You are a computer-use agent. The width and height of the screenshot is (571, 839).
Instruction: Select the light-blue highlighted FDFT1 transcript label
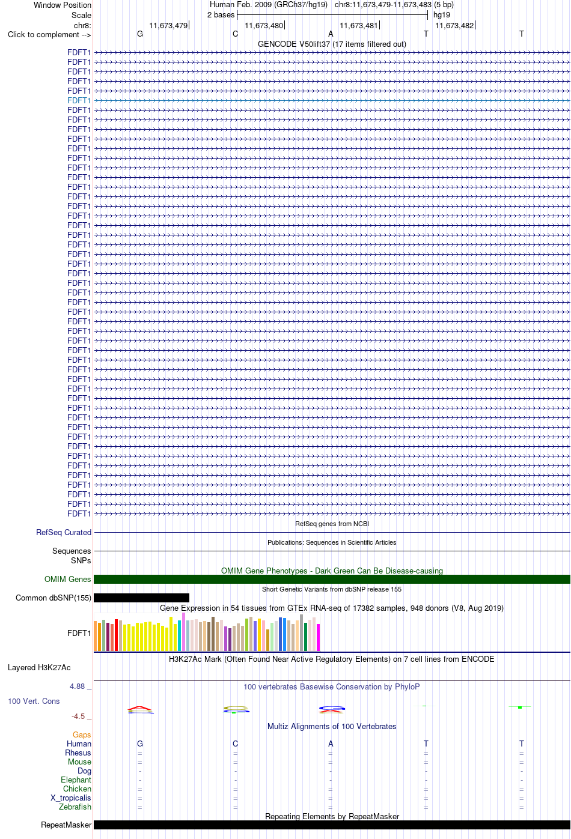pyautogui.click(x=79, y=100)
